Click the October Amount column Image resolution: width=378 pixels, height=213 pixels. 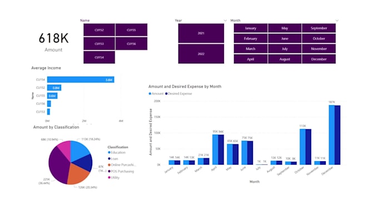point(302,147)
